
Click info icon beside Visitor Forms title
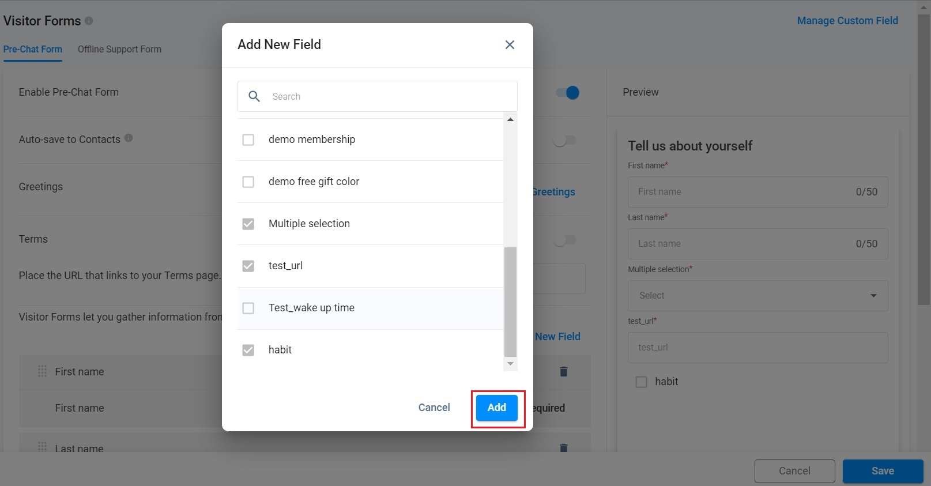pyautogui.click(x=89, y=21)
